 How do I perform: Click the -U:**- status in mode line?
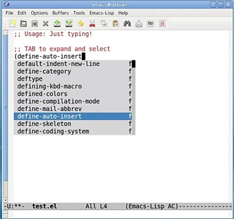[14, 206]
